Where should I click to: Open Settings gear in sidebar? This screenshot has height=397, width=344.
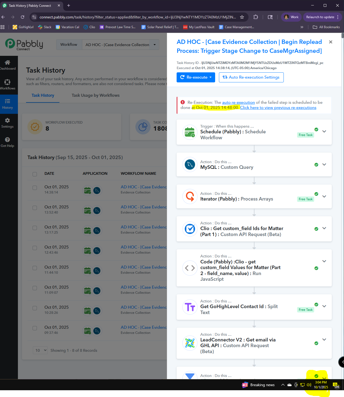click(x=8, y=121)
